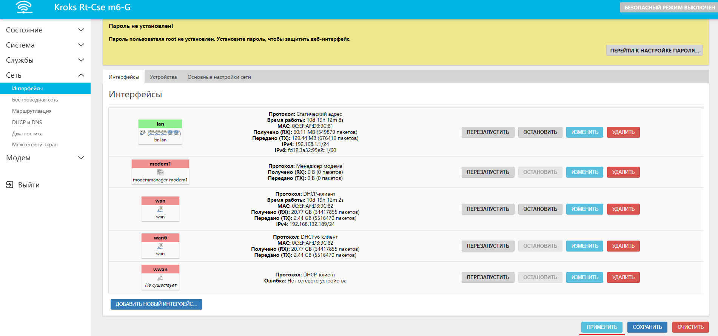Click Добавить новый интерфейс button
The height and width of the screenshot is (336, 718).
156,304
